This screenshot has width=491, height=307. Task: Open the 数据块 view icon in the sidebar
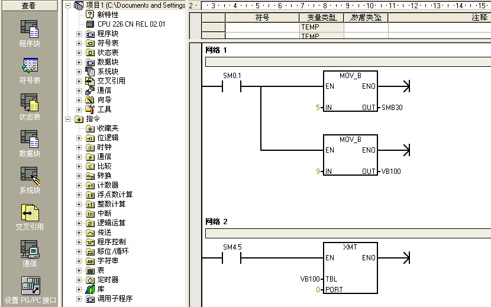[x=30, y=139]
